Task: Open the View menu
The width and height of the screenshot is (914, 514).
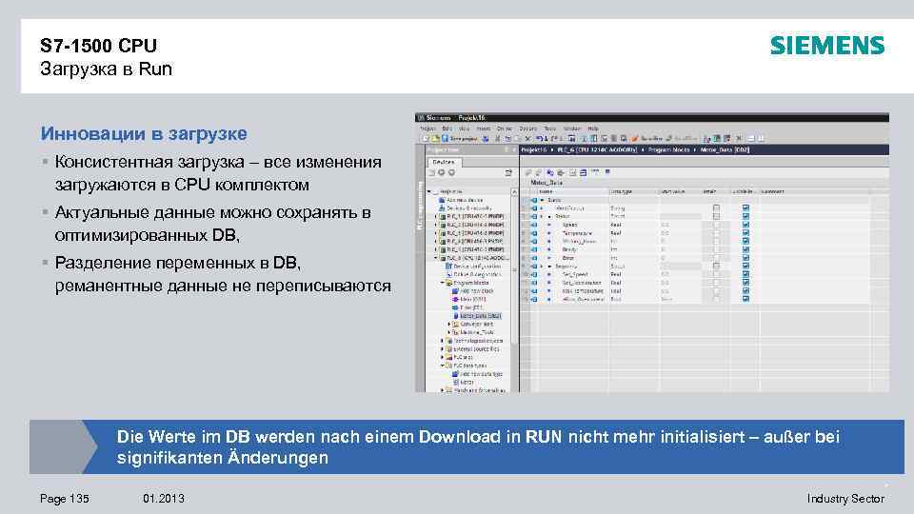Action: point(464,128)
